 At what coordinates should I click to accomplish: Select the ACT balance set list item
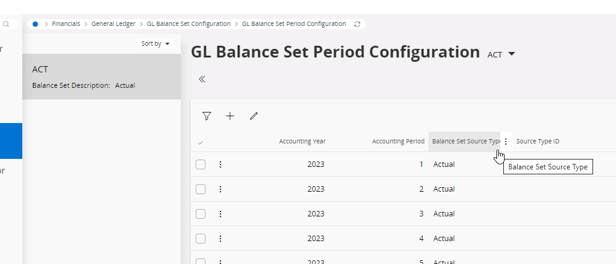tap(102, 77)
